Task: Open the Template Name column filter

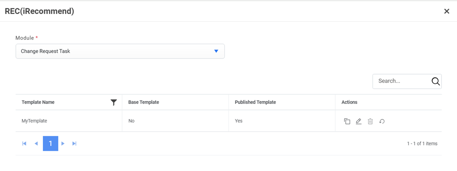Action: coord(113,102)
